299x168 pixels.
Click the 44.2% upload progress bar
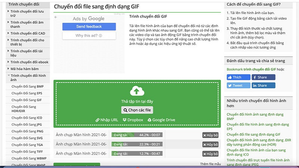(x=137, y=135)
